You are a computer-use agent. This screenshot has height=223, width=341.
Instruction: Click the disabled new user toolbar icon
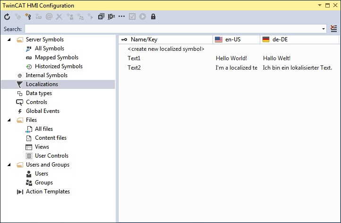click(x=70, y=16)
